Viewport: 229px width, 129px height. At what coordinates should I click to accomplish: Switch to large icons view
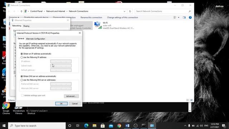(x=191, y=100)
